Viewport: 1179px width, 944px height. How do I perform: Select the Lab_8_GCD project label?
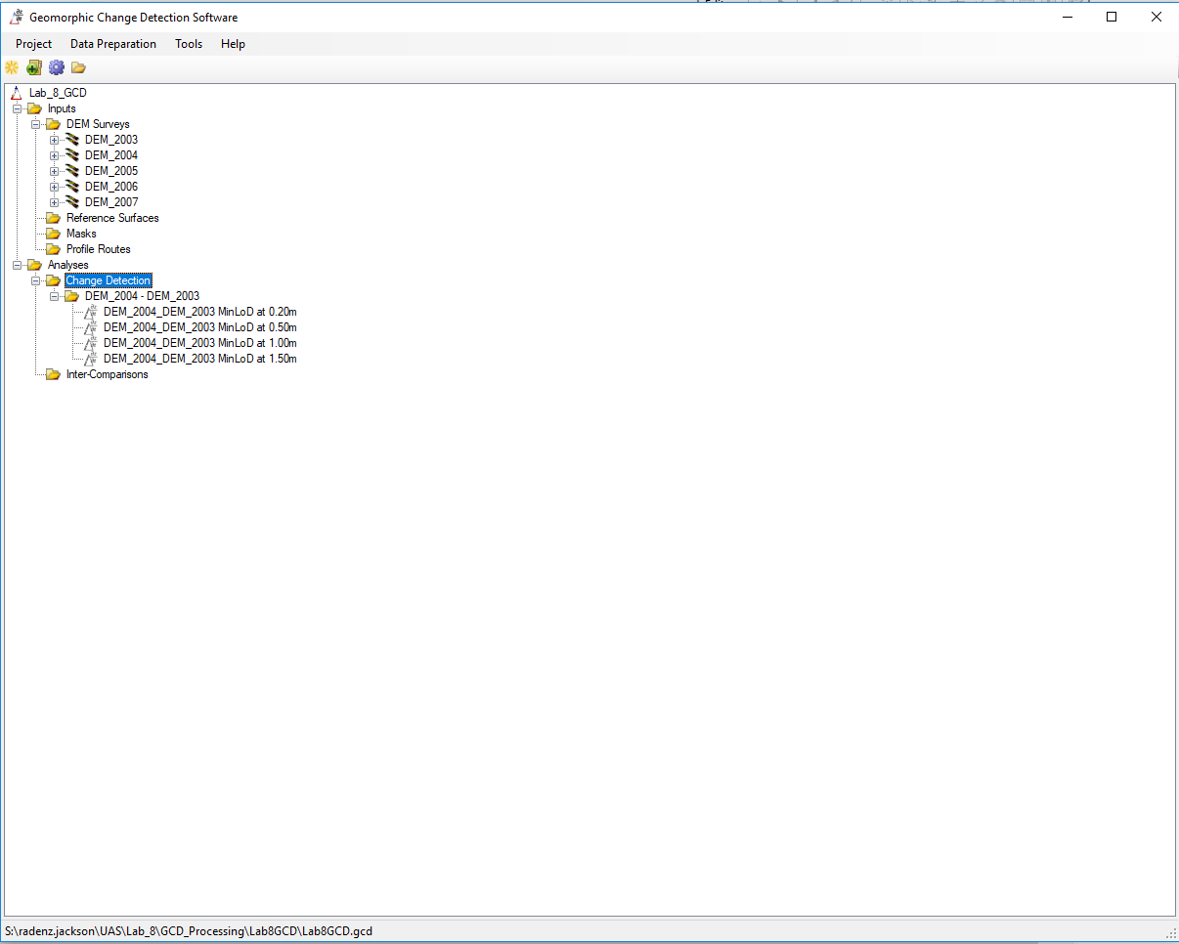coord(58,93)
